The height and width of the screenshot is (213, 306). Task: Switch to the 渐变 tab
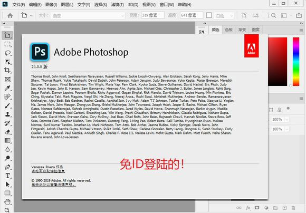coord(242,30)
